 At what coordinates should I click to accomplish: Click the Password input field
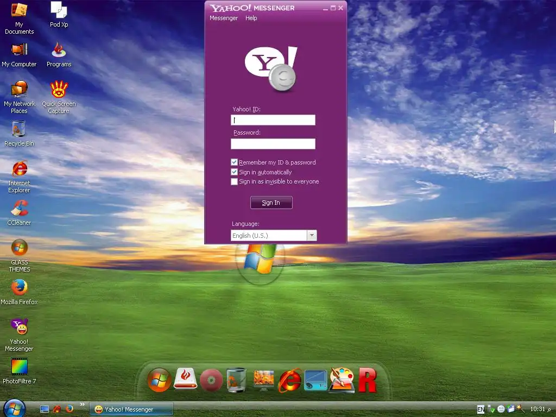coord(273,143)
